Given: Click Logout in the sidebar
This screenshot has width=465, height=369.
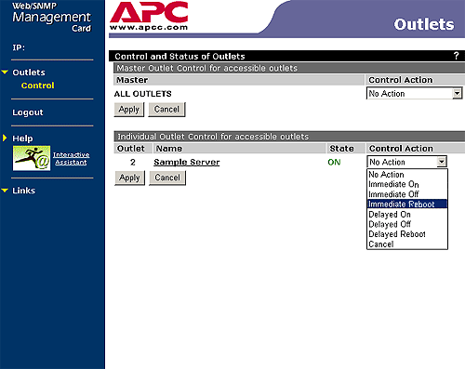Looking at the screenshot, I should tap(28, 112).
